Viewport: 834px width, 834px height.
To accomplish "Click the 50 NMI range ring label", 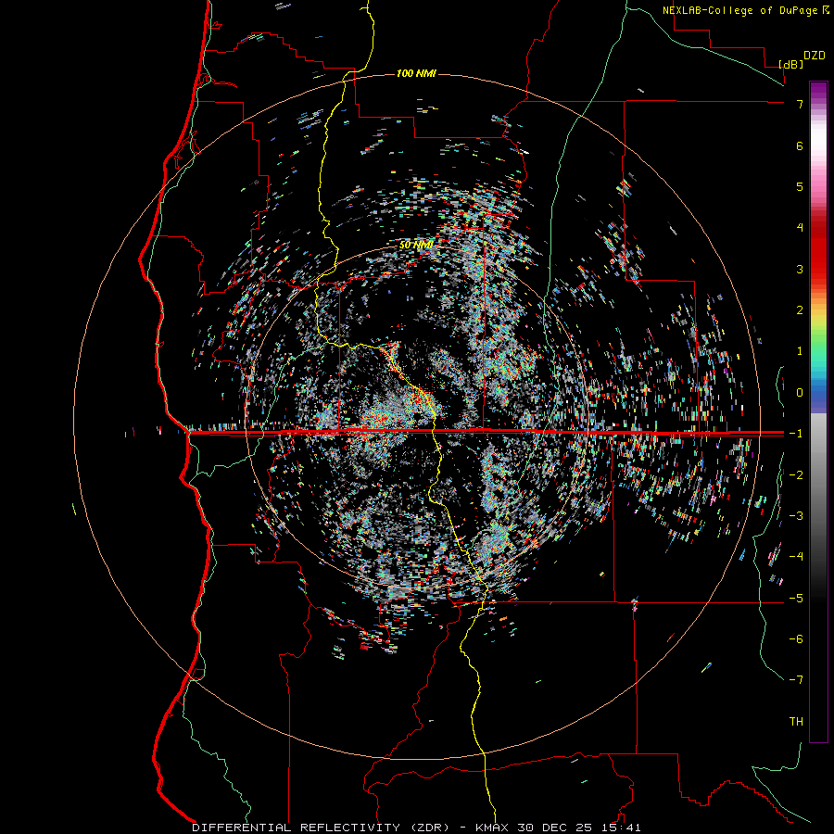I will (x=416, y=245).
